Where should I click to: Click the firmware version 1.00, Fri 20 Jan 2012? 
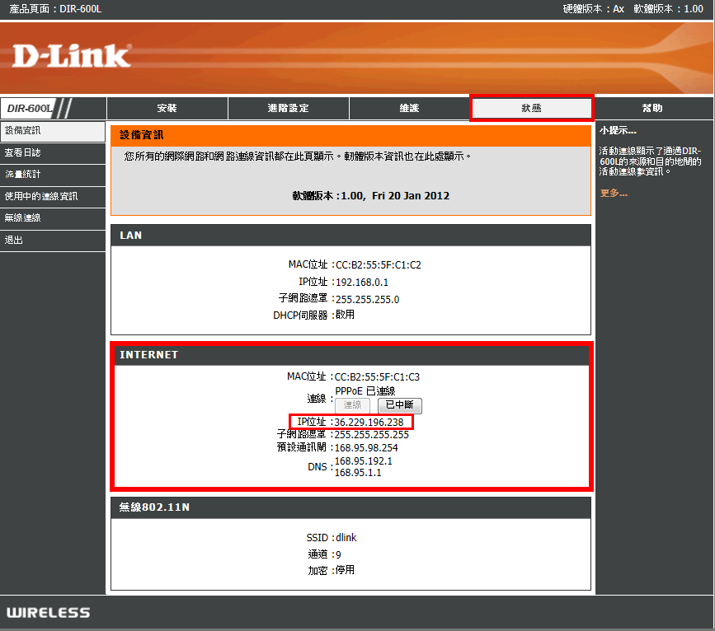click(x=395, y=196)
